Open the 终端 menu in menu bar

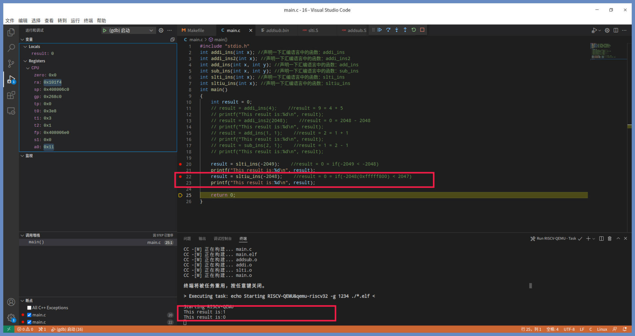coord(88,20)
